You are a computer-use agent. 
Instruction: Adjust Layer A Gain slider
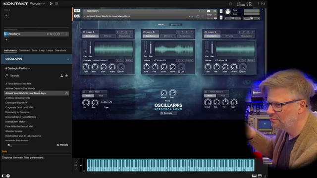pos(90,48)
